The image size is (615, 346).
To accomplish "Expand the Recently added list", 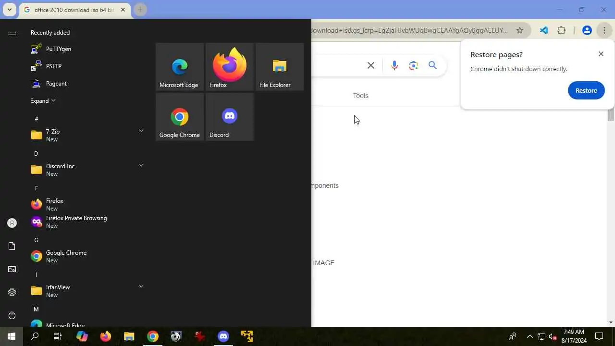I will point(43,101).
